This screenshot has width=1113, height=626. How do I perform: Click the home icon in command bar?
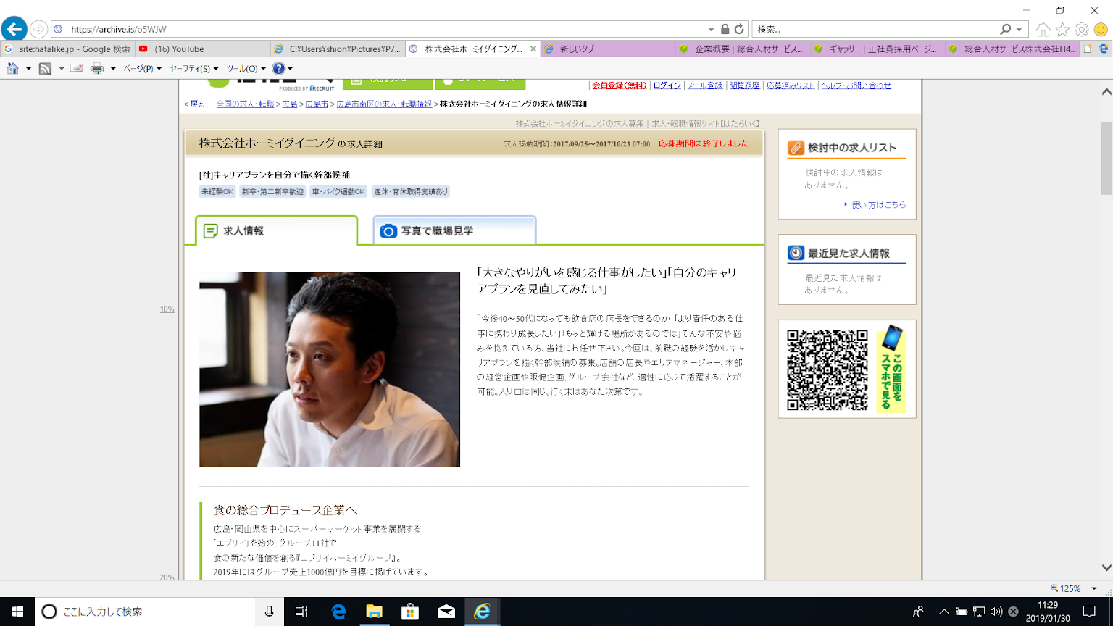click(x=13, y=69)
